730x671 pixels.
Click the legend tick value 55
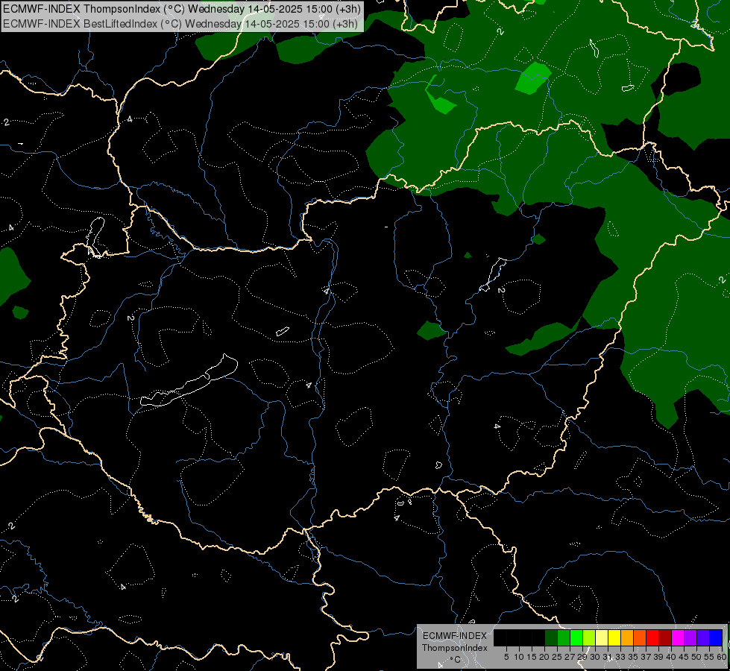pyautogui.click(x=708, y=657)
